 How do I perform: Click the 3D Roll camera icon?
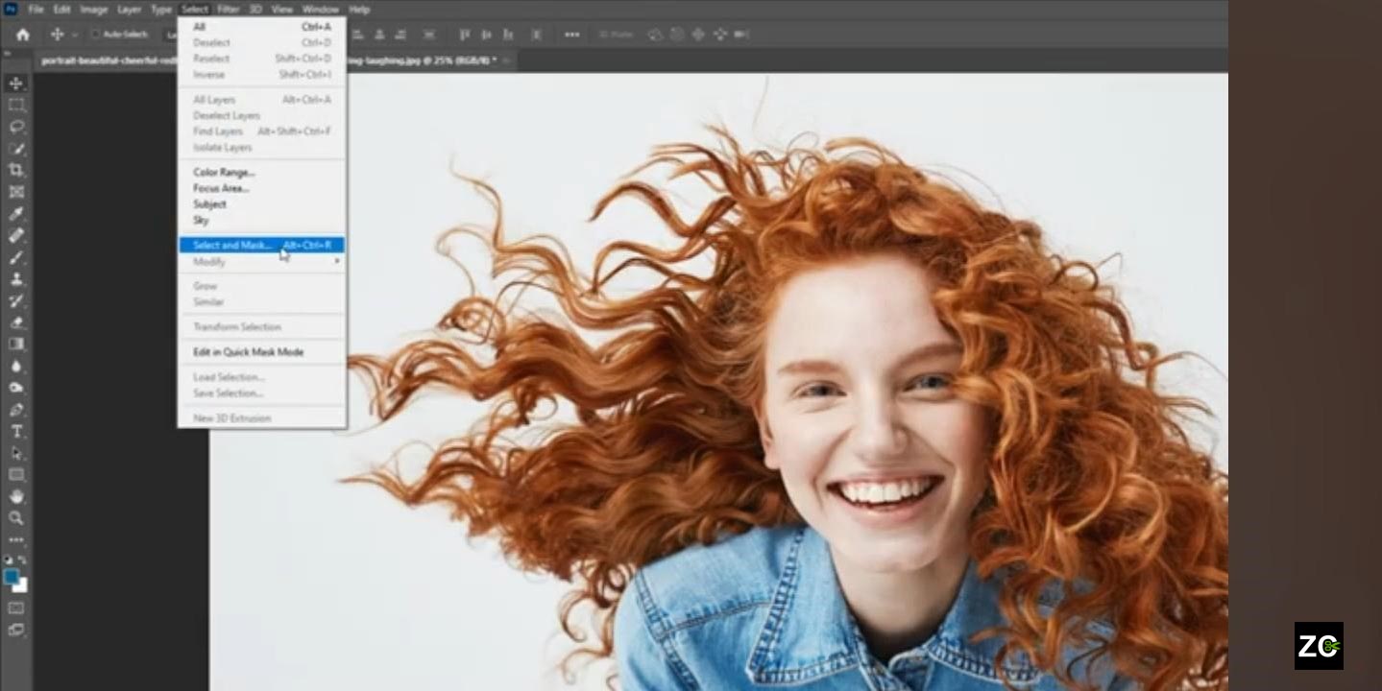(x=677, y=34)
